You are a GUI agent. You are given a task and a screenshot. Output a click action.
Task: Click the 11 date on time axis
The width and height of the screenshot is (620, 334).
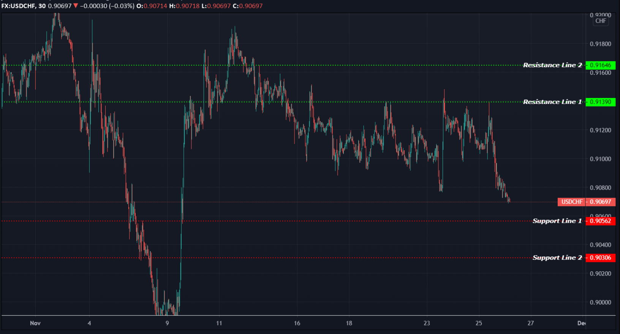219,323
